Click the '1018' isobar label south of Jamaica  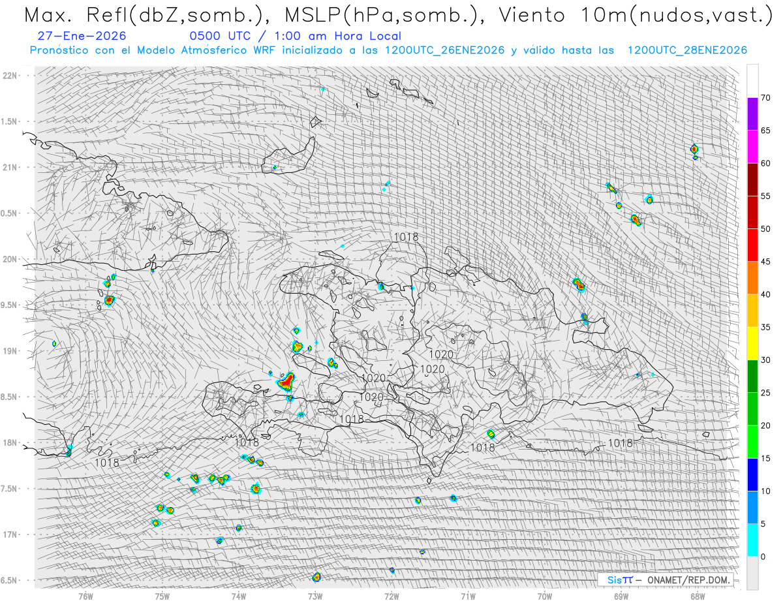(107, 463)
